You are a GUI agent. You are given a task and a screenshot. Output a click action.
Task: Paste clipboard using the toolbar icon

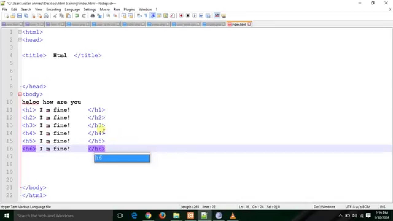[68, 16]
